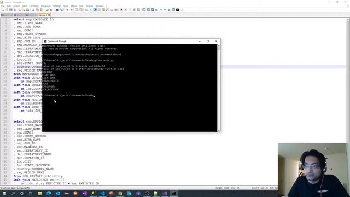Screen dimensions: 350x197
Task: Open Google Chrome from the taskbar
Action: coord(120,193)
